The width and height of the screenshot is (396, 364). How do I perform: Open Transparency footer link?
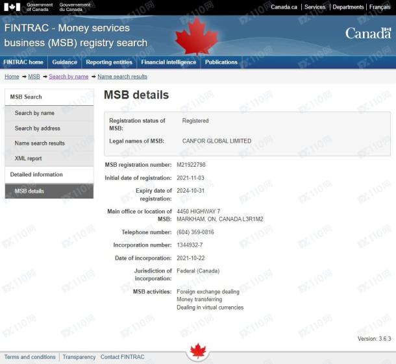[79, 357]
